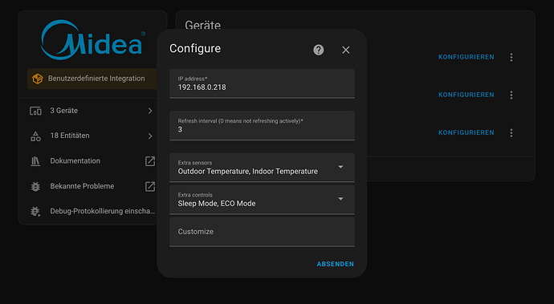Click the IP address input field

(x=262, y=83)
